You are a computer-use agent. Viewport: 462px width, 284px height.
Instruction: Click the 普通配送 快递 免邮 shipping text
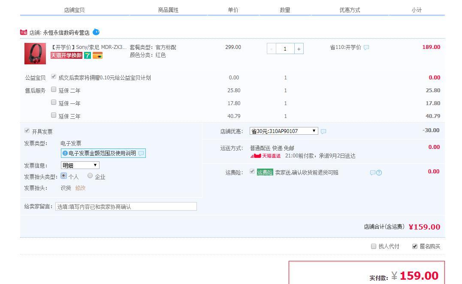(272, 148)
